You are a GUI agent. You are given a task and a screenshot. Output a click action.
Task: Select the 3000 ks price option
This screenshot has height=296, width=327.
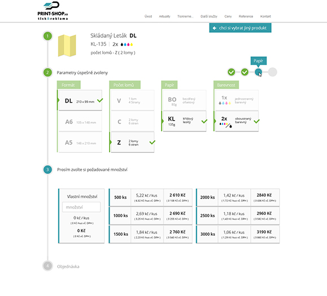tap(238, 234)
